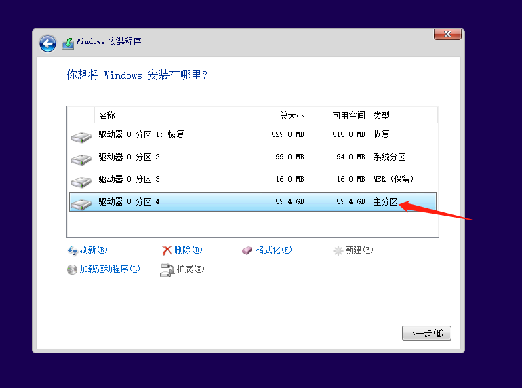Click the 系统分区 type cell

click(389, 157)
